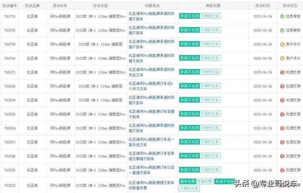This screenshot has width=303, height=193.
Task: Click the 信息审核 status text in row 762776
Action: (293, 17)
